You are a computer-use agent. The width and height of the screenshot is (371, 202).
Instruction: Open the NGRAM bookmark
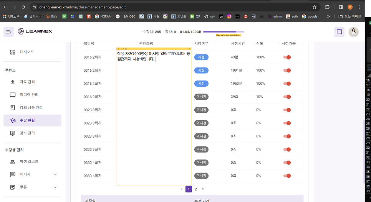[x=103, y=16]
